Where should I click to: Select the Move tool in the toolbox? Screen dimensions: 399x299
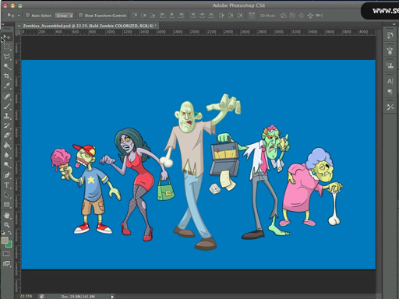[7, 37]
